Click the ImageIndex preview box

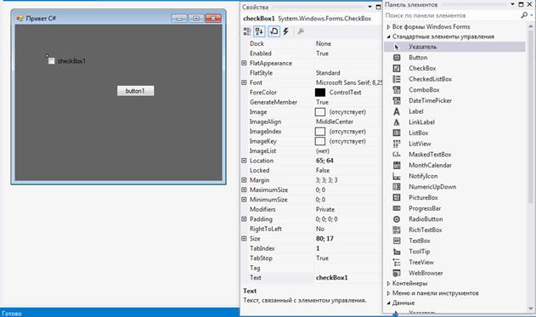point(320,132)
